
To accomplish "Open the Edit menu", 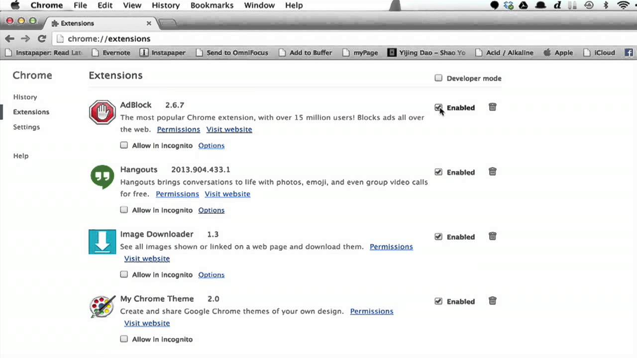I will 105,5.
